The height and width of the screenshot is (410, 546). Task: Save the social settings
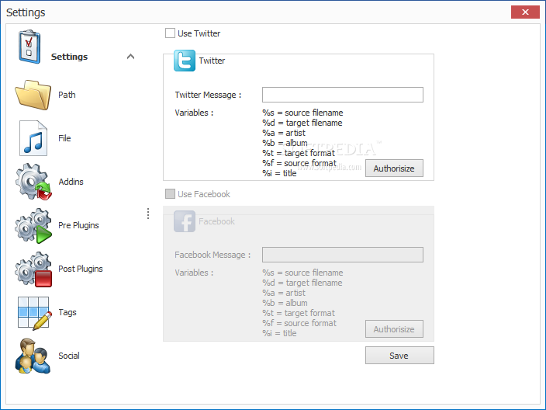pos(399,356)
